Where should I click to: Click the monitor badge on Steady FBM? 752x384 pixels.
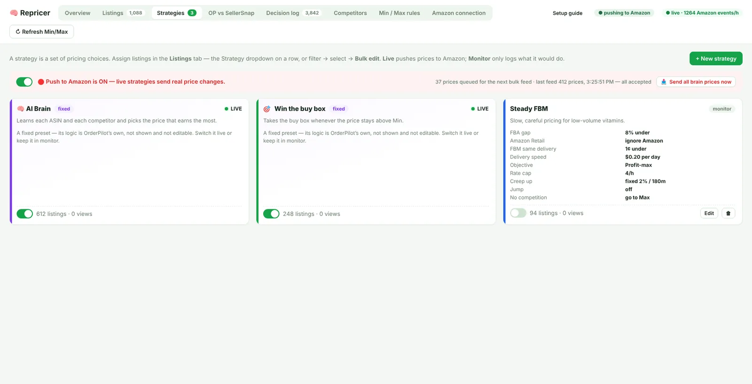pos(722,109)
